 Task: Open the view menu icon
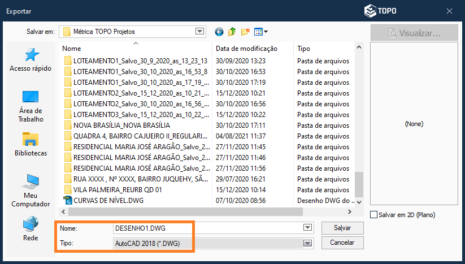(x=260, y=32)
